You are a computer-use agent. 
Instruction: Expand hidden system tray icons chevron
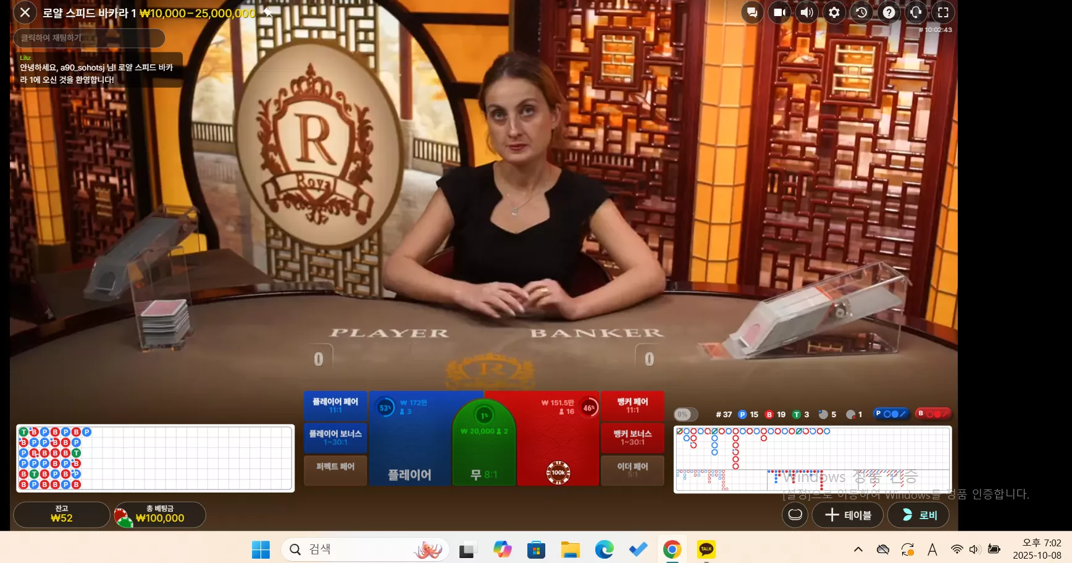coord(858,549)
